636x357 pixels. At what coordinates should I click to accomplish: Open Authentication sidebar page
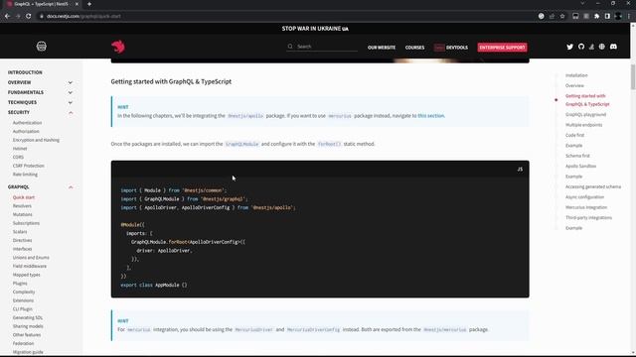[27, 123]
